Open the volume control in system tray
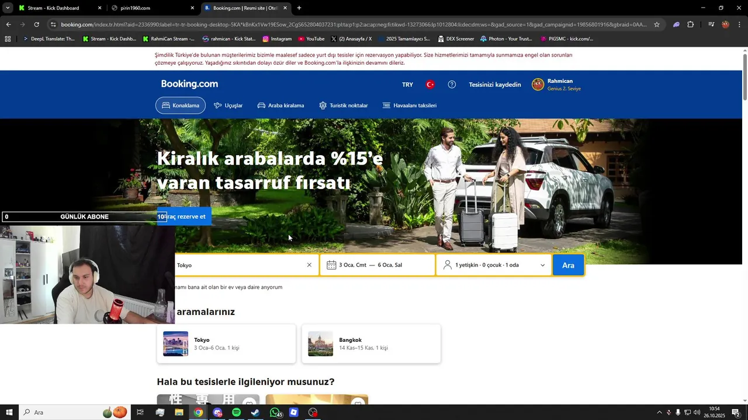This screenshot has height=420, width=748. (x=697, y=412)
